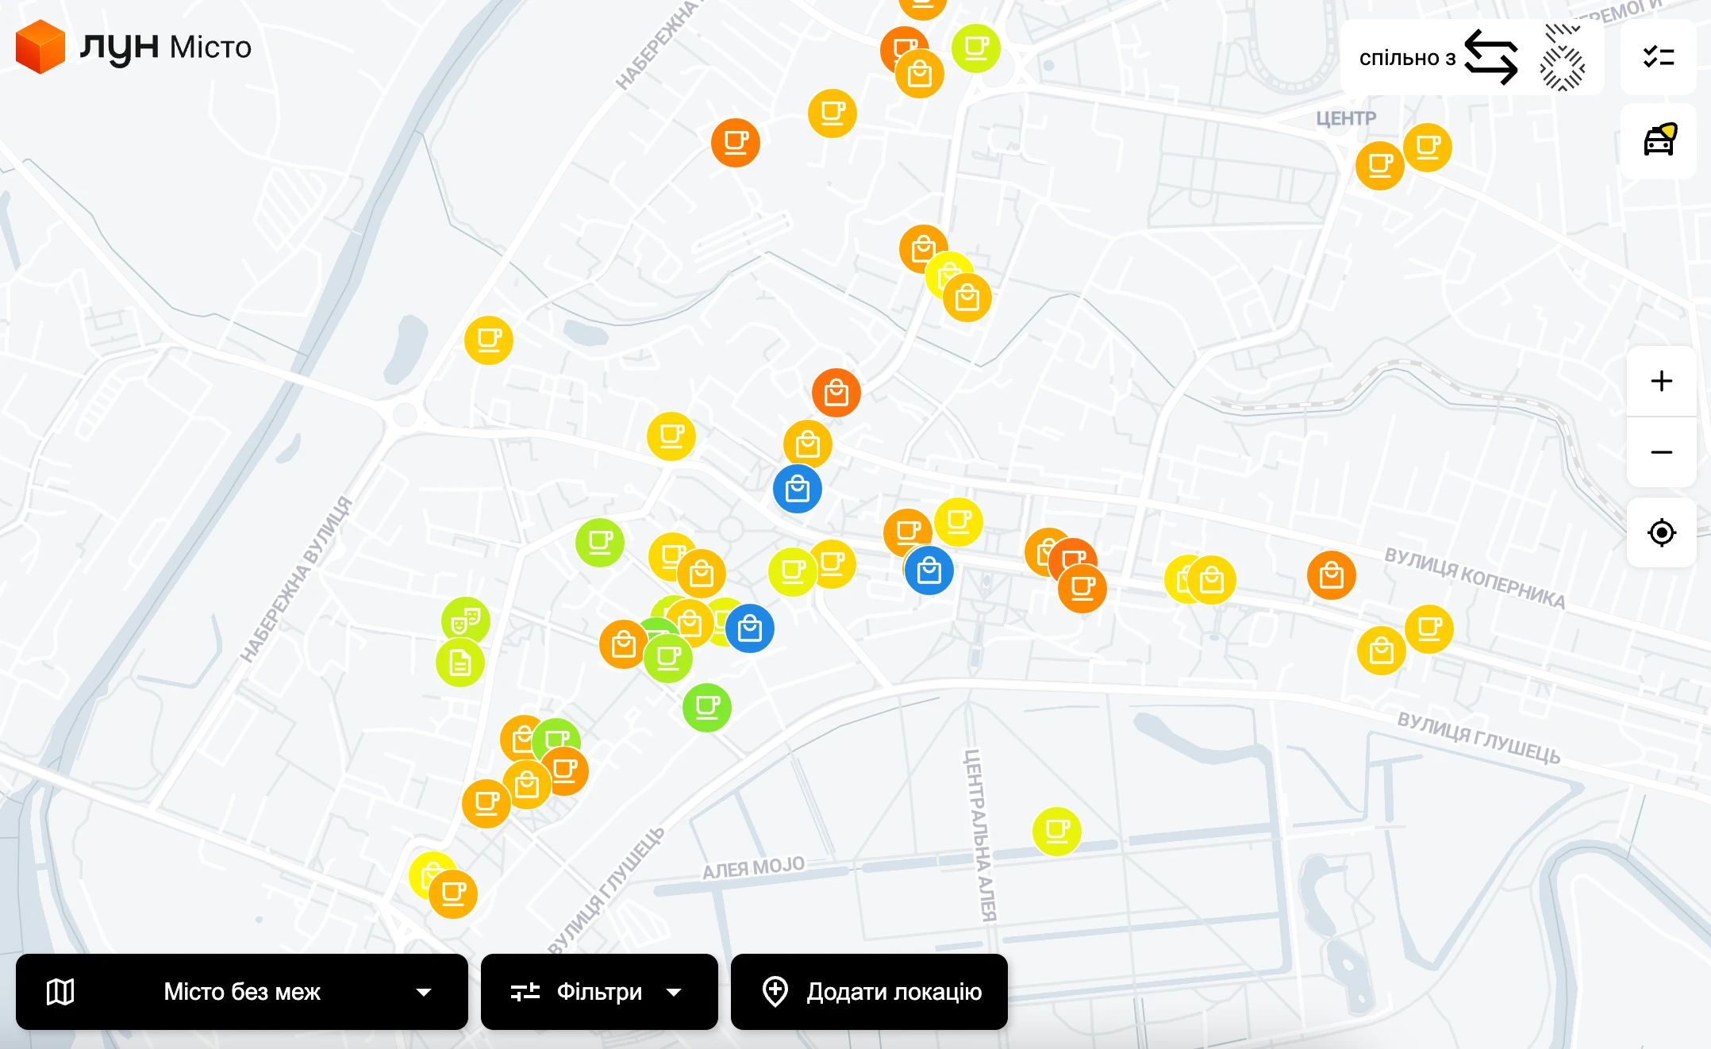Click the car with bell icon
Image resolution: width=1711 pixels, height=1049 pixels.
click(1659, 140)
